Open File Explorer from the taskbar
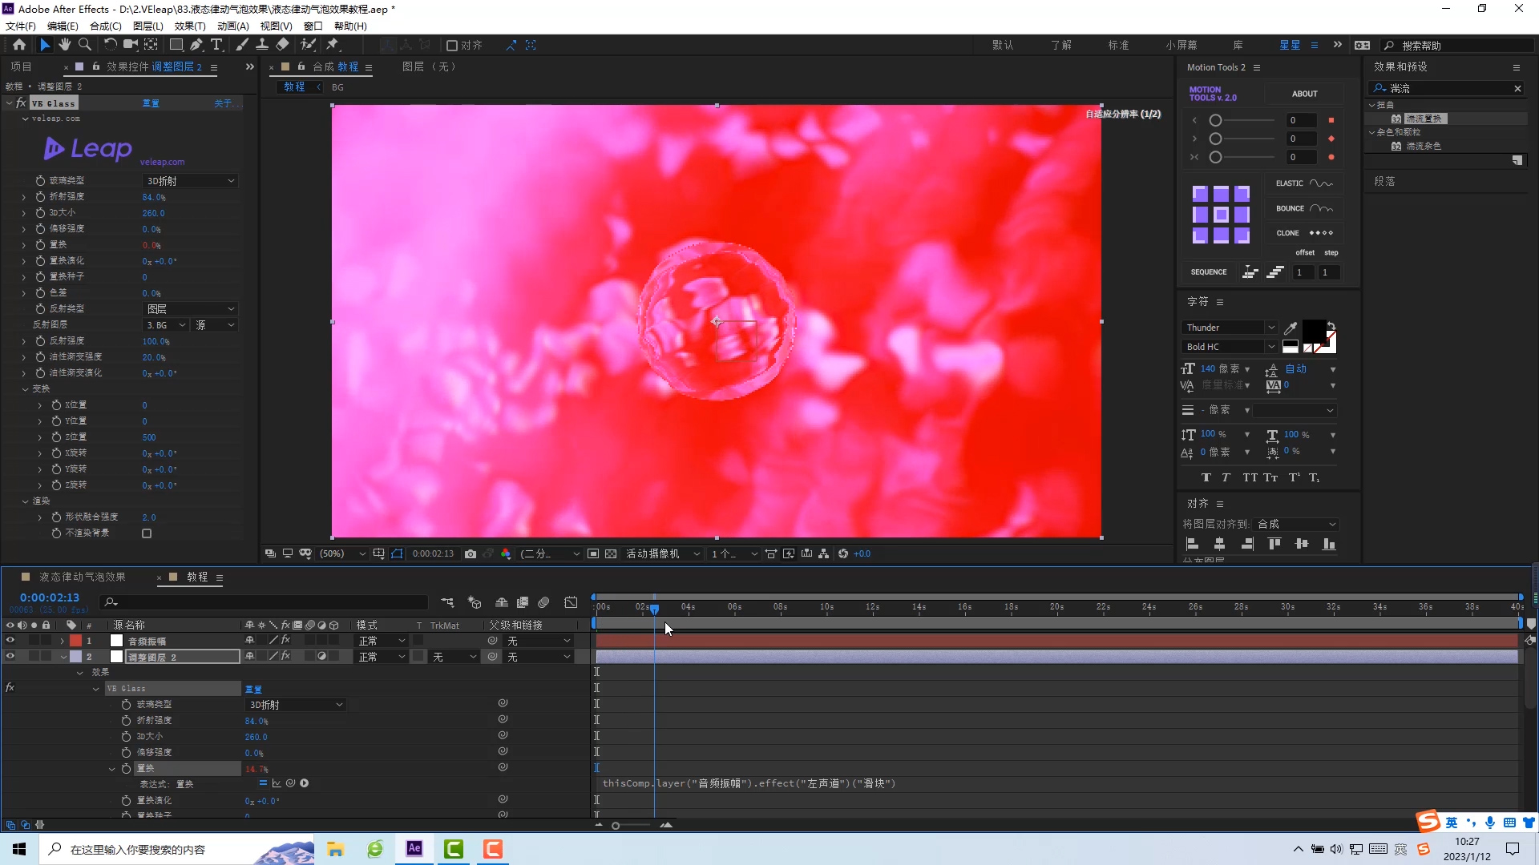Screen dimensions: 1539x865 335,849
